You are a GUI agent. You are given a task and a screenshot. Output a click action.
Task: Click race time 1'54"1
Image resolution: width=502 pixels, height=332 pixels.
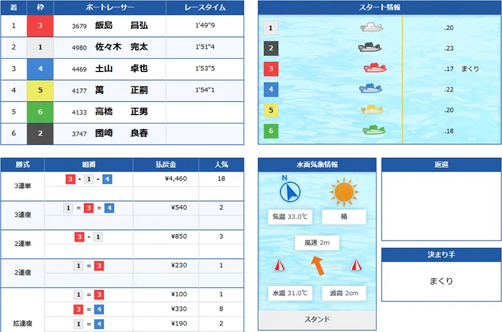pos(205,90)
